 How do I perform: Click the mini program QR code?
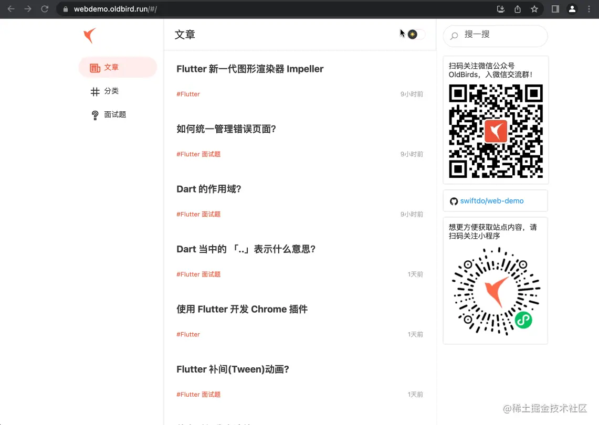tap(496, 292)
